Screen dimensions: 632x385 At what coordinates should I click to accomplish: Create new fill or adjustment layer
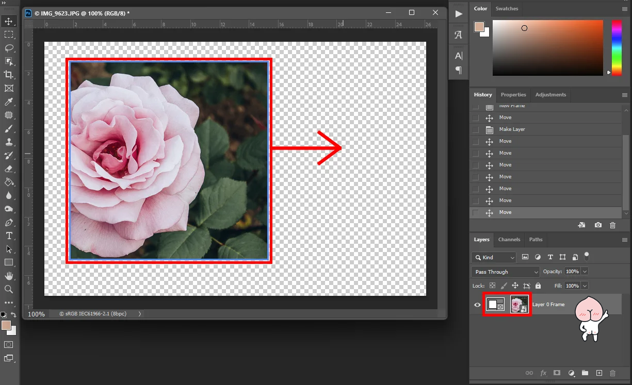[571, 373]
